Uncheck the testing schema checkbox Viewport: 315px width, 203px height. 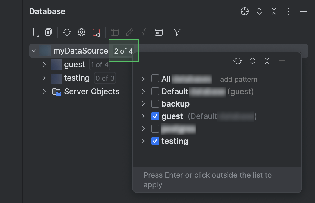pyautogui.click(x=155, y=141)
